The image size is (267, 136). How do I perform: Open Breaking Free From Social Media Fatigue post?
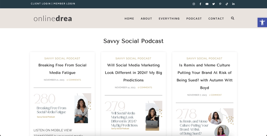[62, 69]
